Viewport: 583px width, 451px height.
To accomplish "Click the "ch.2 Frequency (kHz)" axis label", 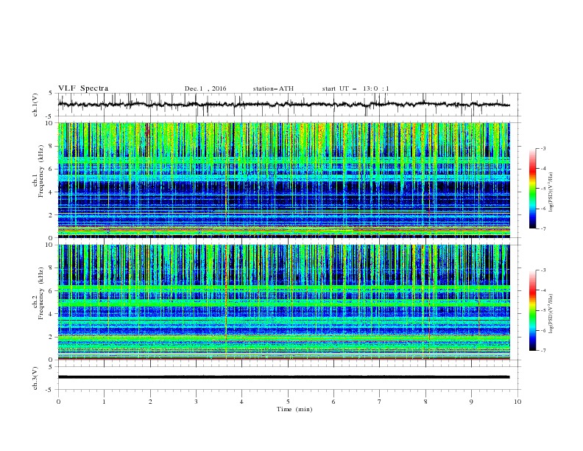I will coord(38,293).
